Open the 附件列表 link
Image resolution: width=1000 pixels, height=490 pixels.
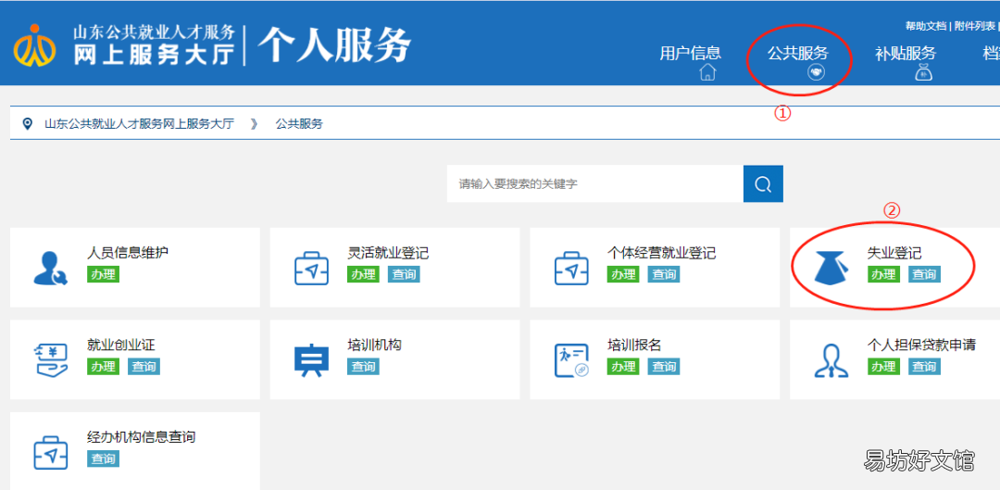coord(974,26)
